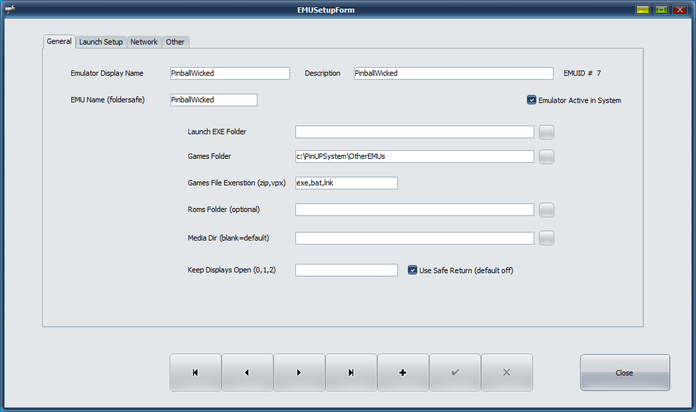Click Emulator Display Name field
The image size is (696, 412).
[x=230, y=73]
